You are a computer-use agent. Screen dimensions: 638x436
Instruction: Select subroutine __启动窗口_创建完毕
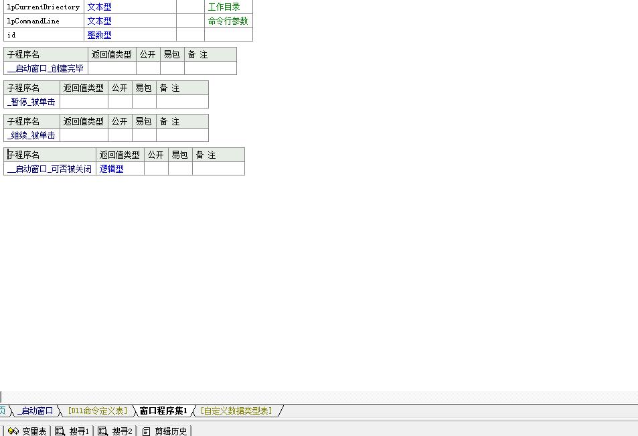46,68
